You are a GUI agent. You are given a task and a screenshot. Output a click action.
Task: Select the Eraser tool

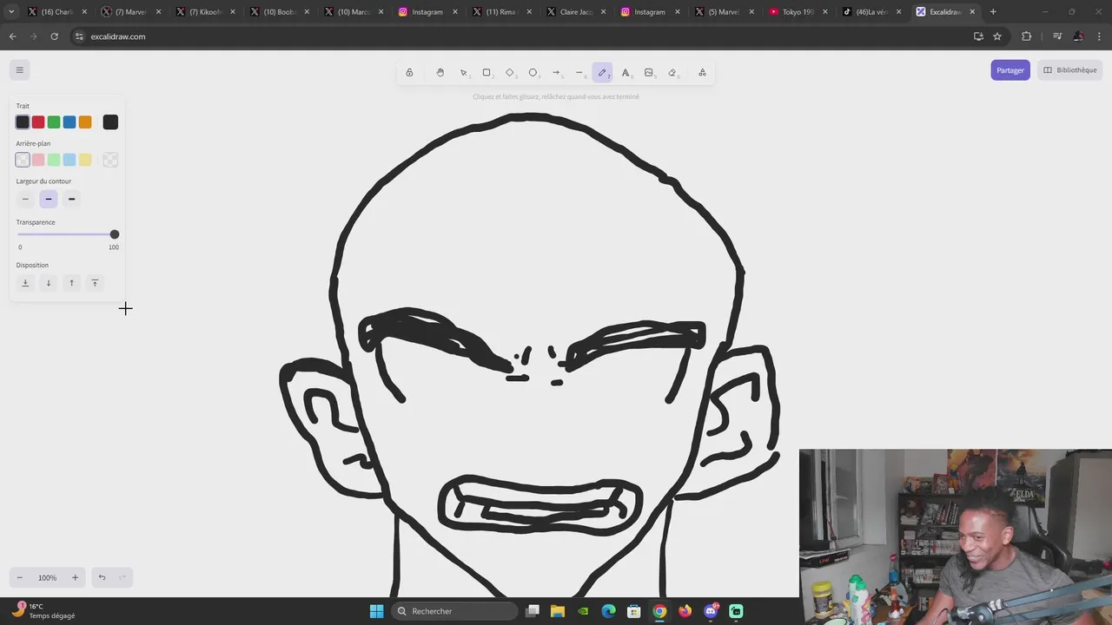[x=672, y=73]
